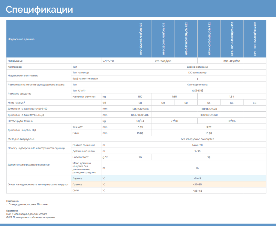Click the HPS-34CH100AERI/O1s R32 model header
The height and width of the screenshot is (226, 276).
186,39
